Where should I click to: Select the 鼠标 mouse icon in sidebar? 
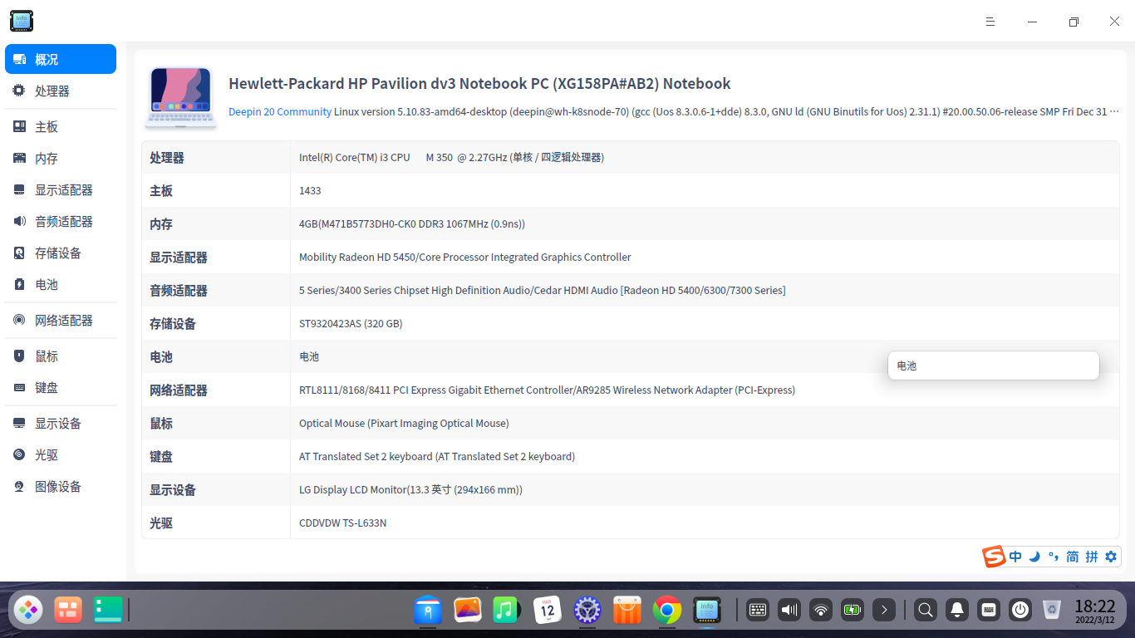(x=19, y=356)
